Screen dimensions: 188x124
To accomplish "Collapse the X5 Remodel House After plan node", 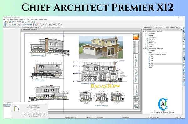I will click(144, 32).
